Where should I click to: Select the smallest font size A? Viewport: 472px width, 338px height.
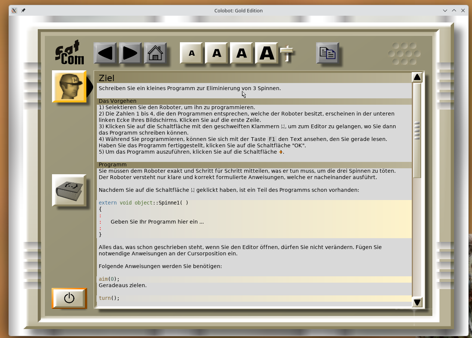click(191, 53)
